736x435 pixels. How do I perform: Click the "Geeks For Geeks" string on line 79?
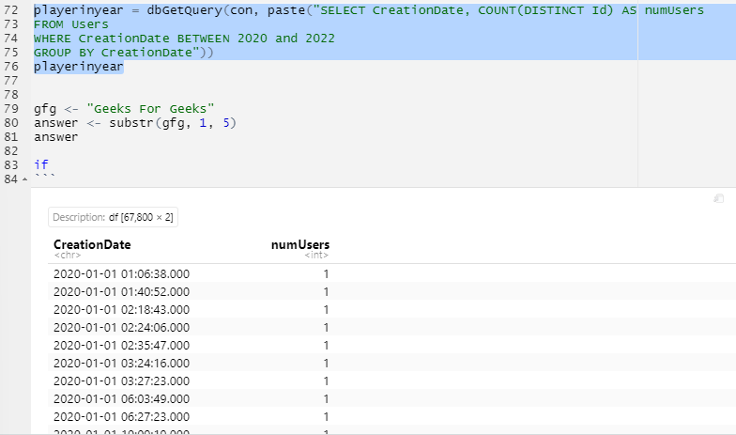[x=150, y=109]
